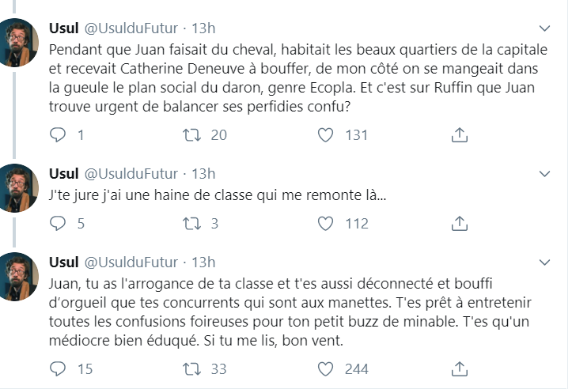The width and height of the screenshot is (572, 389).
Task: Like the tweet with 244 likes
Action: tap(325, 369)
